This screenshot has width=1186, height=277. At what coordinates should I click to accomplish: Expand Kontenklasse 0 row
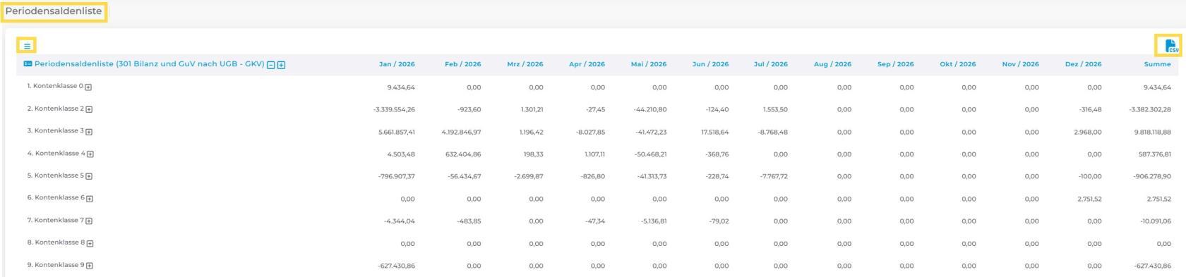coord(89,87)
